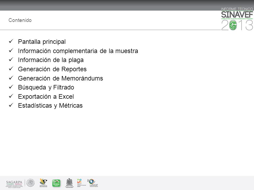Click the university eagle crest logo

point(69,183)
